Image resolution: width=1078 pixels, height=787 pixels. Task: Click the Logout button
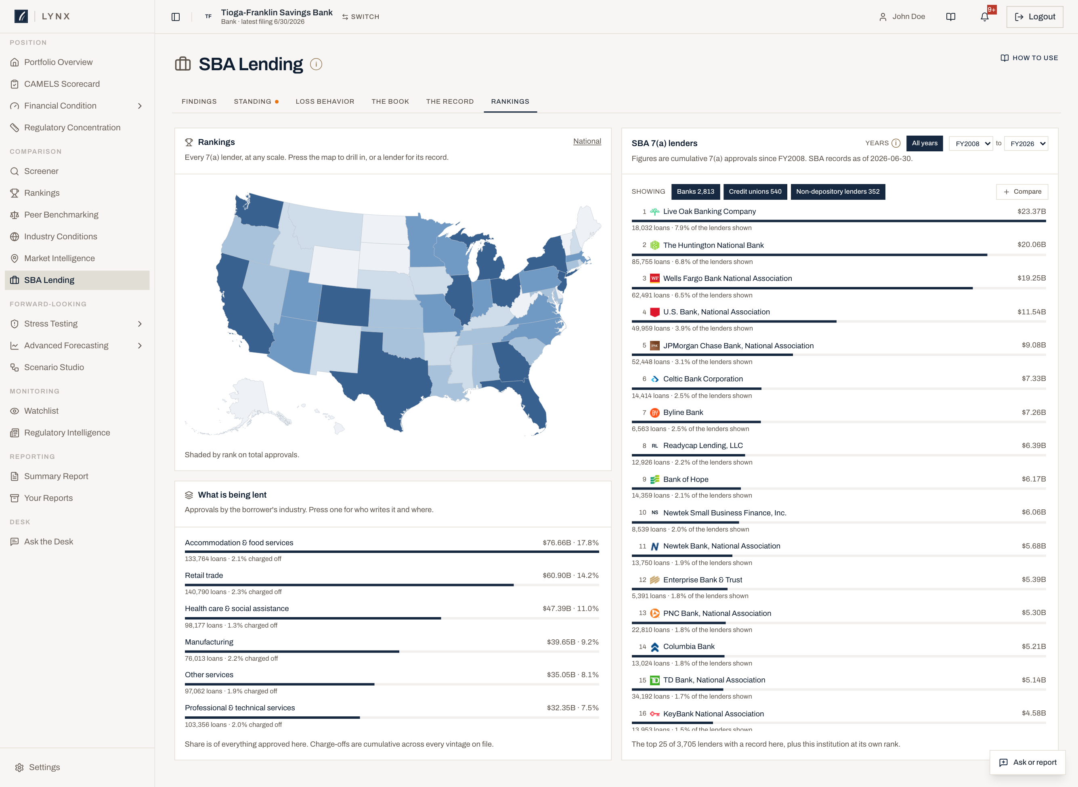pos(1035,17)
